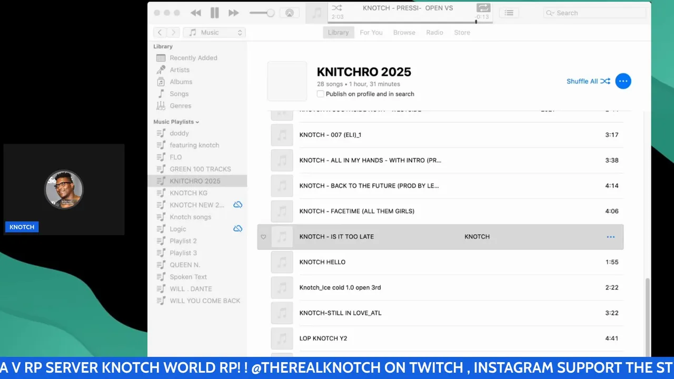The width and height of the screenshot is (674, 379).
Task: Select the KNOTCH-STILL IN LOVE_ATL song
Action: click(440, 313)
